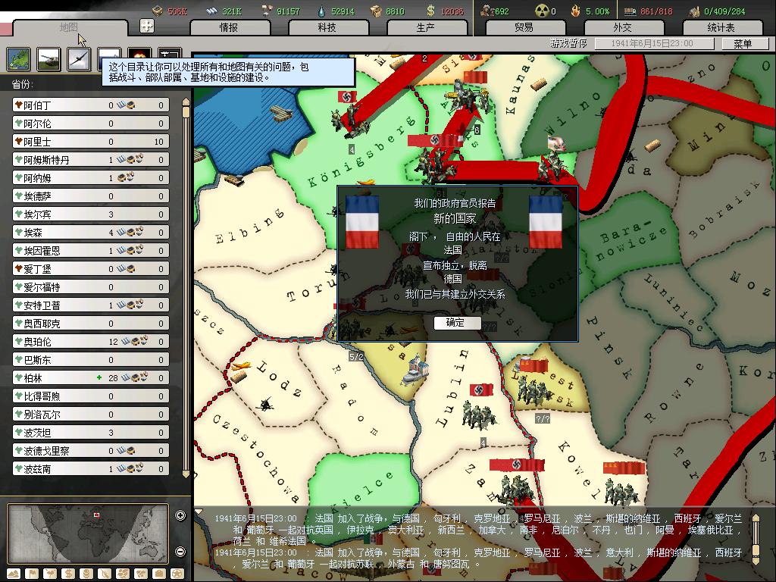Click the manpower soldier icon (692)
The width and height of the screenshot is (776, 582).
487,11
